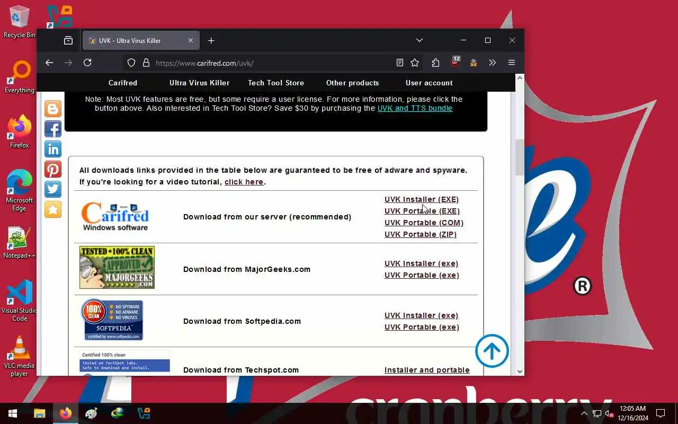The image size is (678, 424).
Task: Click the Pinterest share icon
Action: (53, 169)
